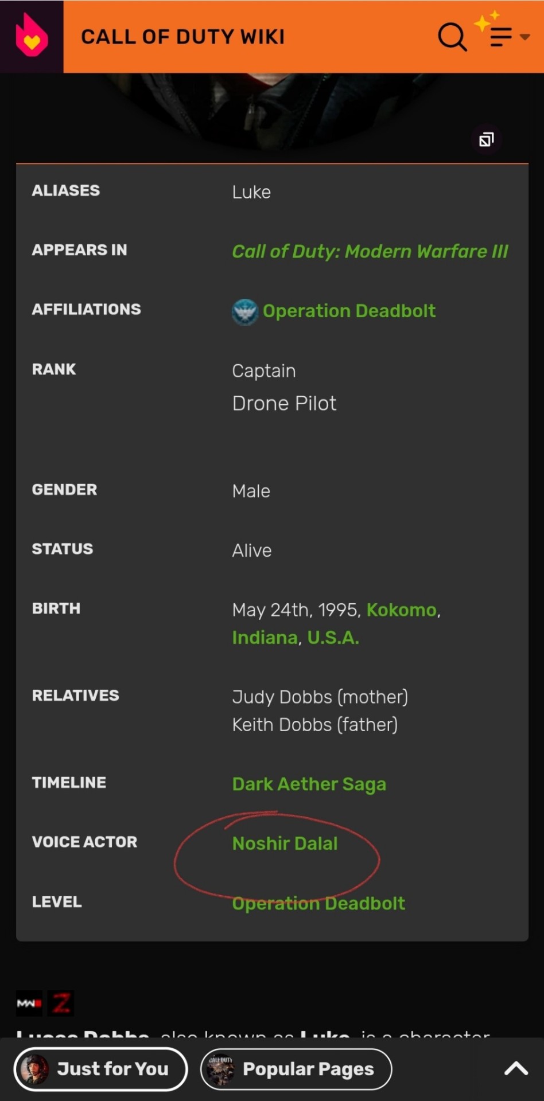The image size is (544, 1101).
Task: Open the Indiana link
Action: pyautogui.click(x=265, y=638)
